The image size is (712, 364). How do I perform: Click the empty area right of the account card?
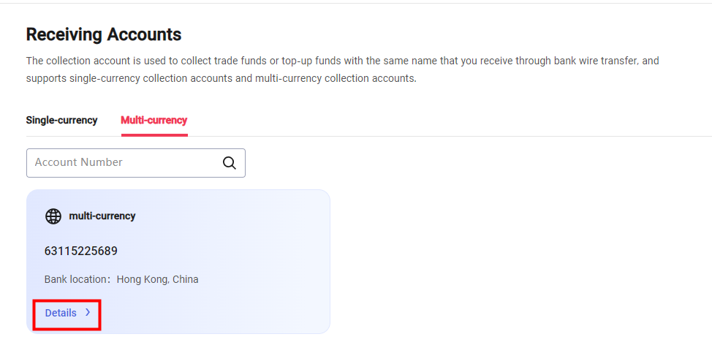[512, 256]
